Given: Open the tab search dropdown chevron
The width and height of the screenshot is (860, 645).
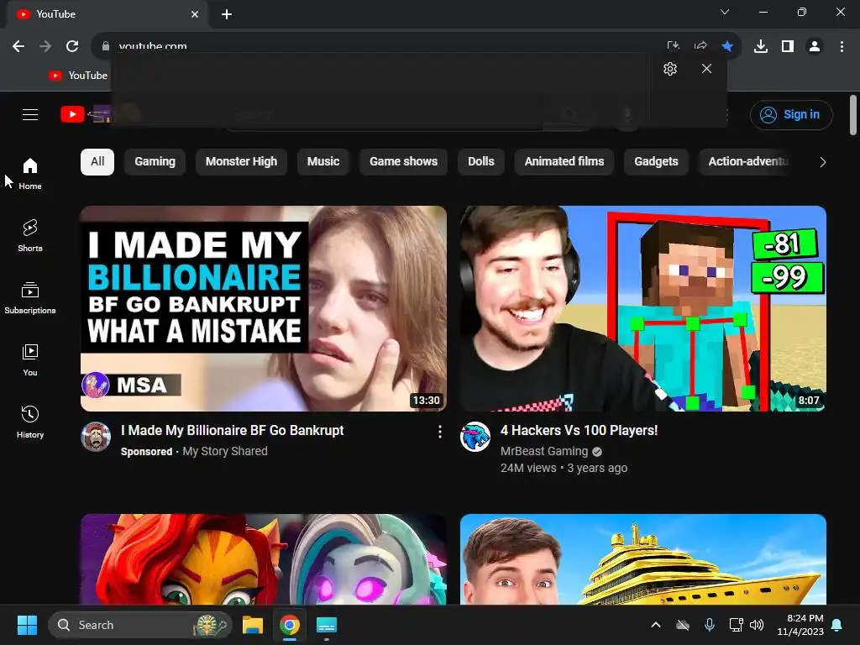Looking at the screenshot, I should [x=725, y=12].
